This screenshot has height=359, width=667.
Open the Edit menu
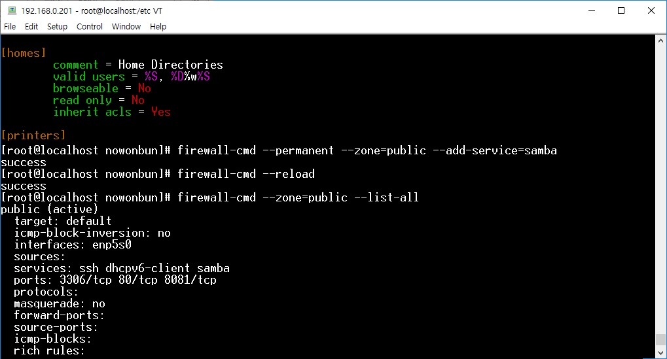click(31, 26)
